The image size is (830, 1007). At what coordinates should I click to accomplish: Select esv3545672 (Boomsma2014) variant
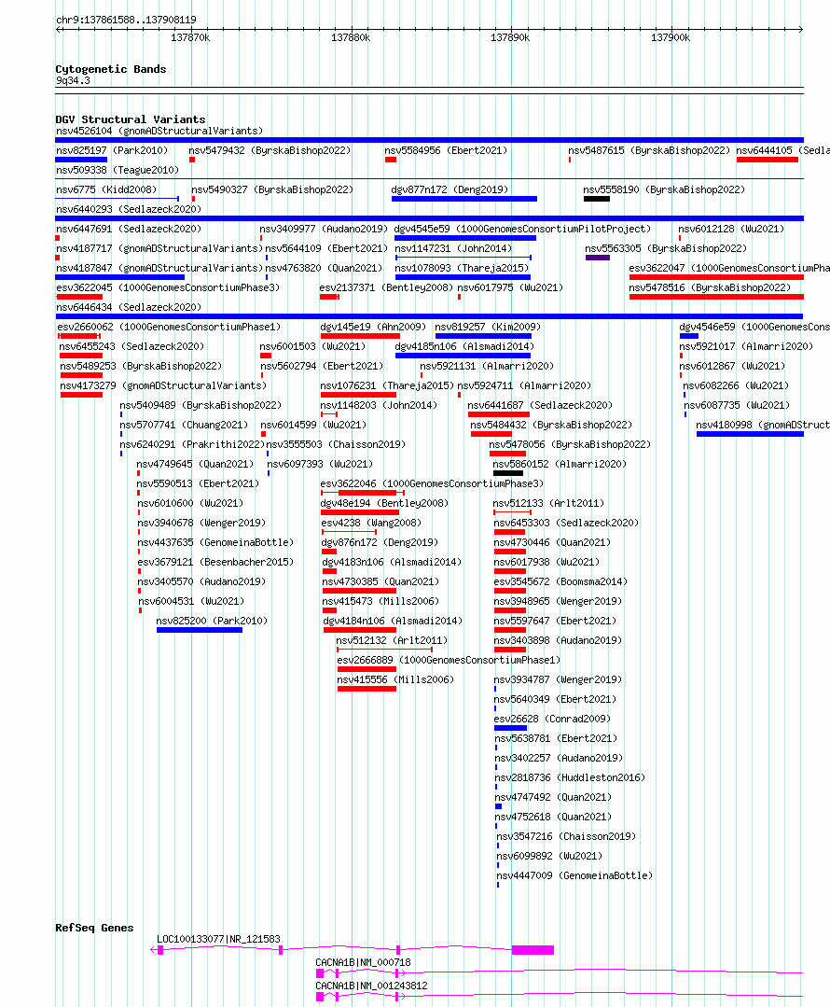coord(560,581)
